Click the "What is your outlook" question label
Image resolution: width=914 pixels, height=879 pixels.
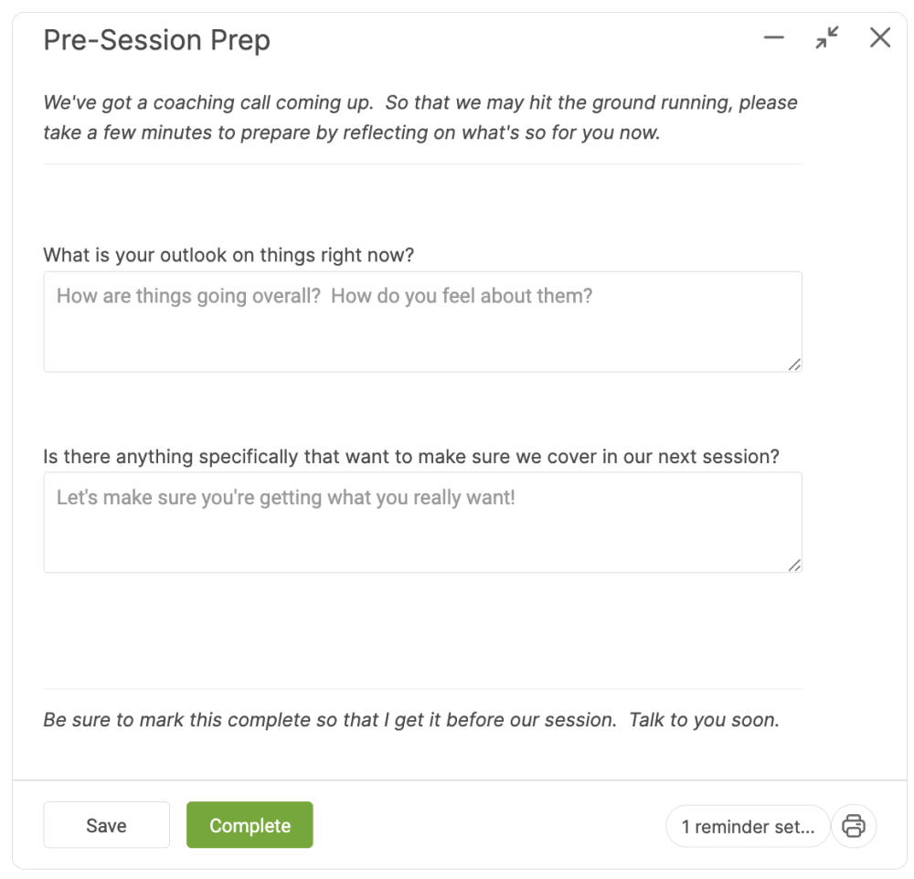click(228, 255)
